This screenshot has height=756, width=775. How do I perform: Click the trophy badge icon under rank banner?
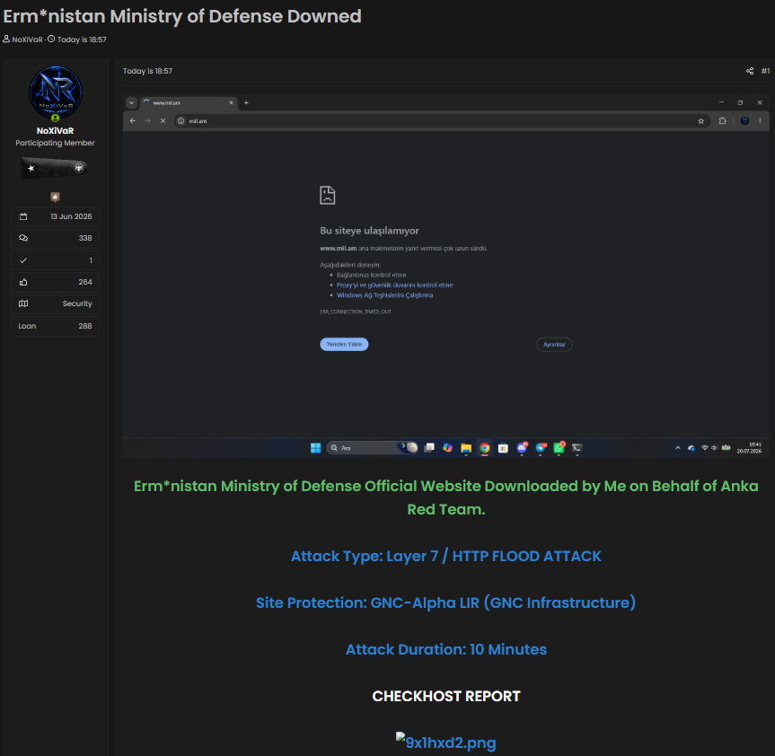(x=56, y=198)
